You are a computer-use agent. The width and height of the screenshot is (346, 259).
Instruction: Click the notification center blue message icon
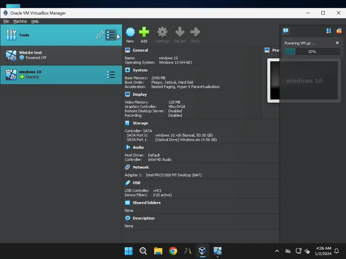pos(286,31)
